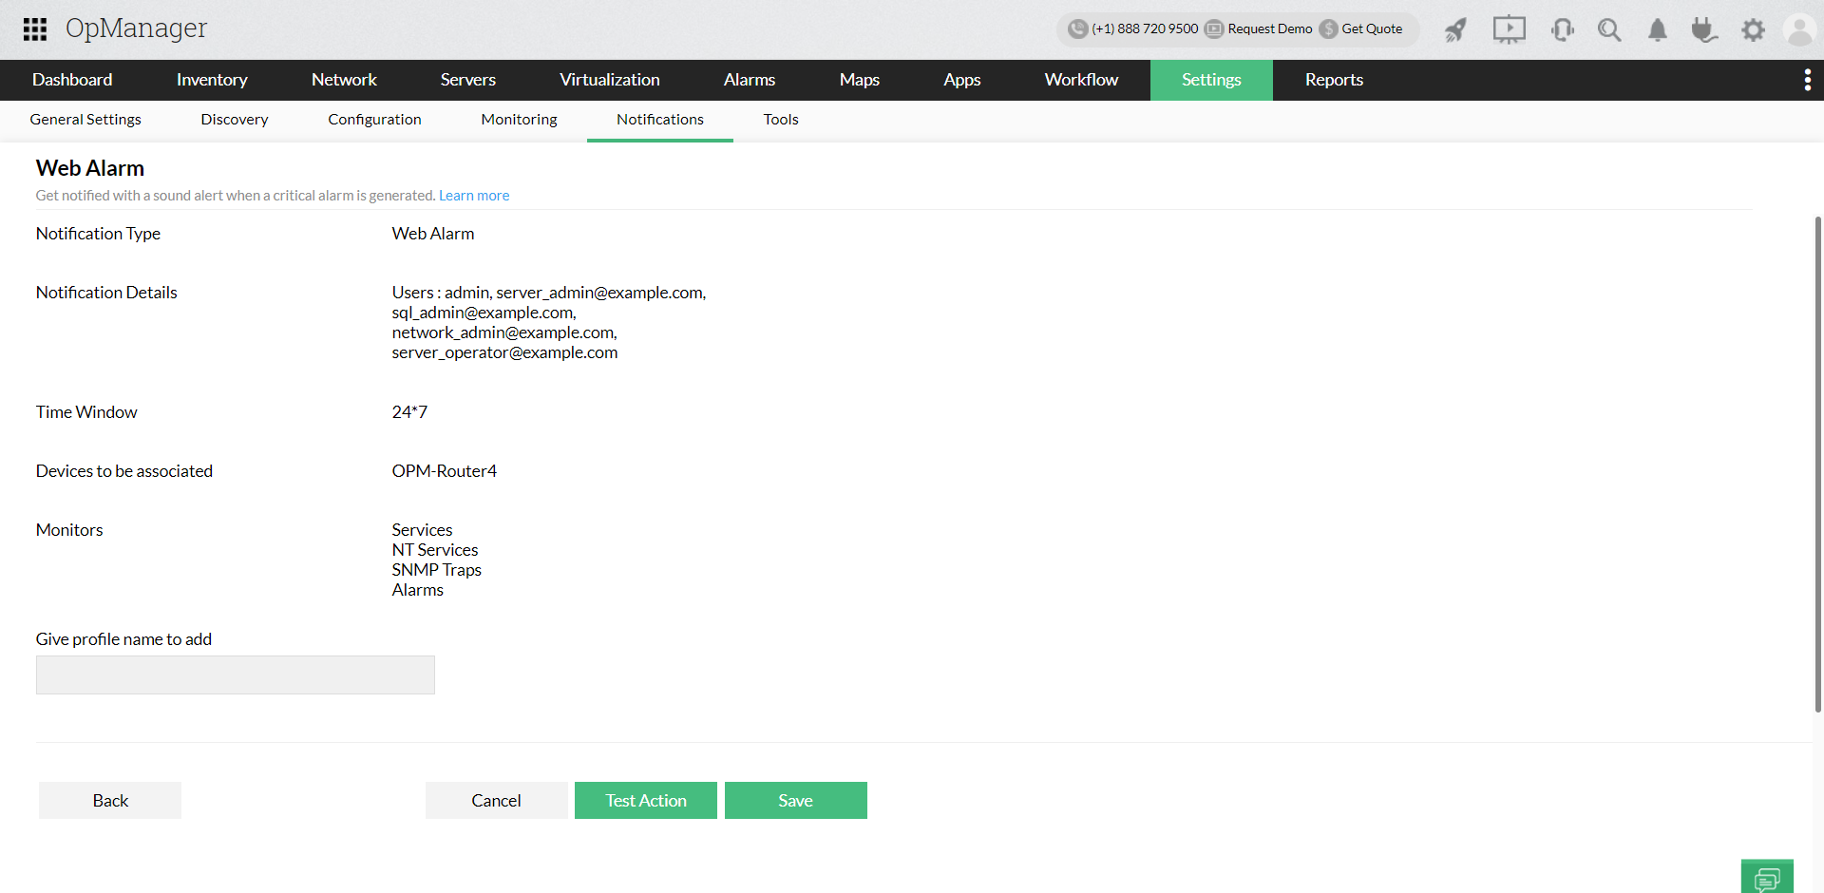Viewport: 1824px width, 893px height.
Task: Open the three-dot more menu
Action: 1807,80
